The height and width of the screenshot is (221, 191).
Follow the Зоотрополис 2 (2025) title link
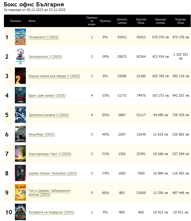[x=45, y=57]
